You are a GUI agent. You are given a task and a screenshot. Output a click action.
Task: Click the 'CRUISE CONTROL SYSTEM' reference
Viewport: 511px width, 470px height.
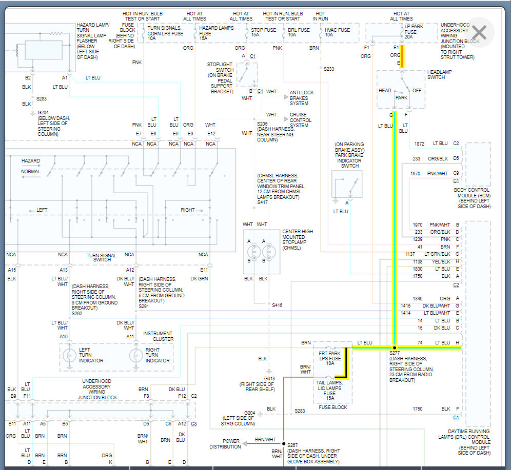point(301,120)
